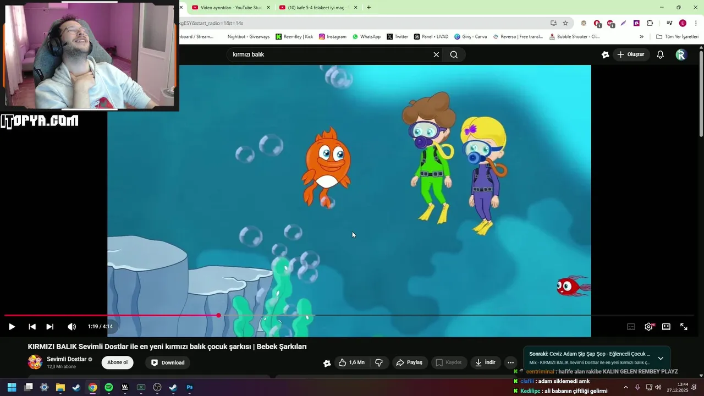Subscribe with the Abone ol button

(117, 362)
